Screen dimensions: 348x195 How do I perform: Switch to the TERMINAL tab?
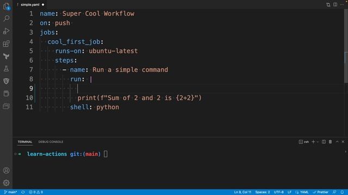(25, 142)
